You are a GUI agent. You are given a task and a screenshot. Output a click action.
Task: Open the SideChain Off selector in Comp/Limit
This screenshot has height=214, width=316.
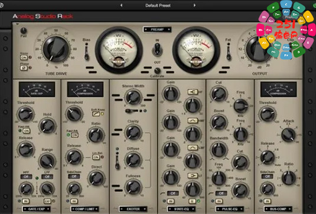74,176
